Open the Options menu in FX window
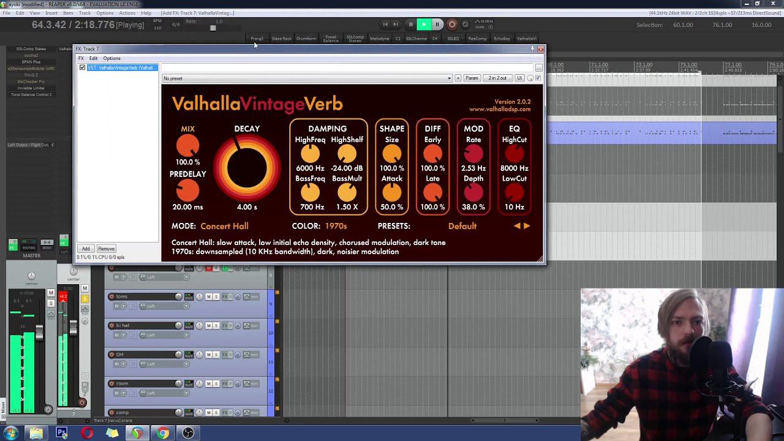 tap(111, 58)
